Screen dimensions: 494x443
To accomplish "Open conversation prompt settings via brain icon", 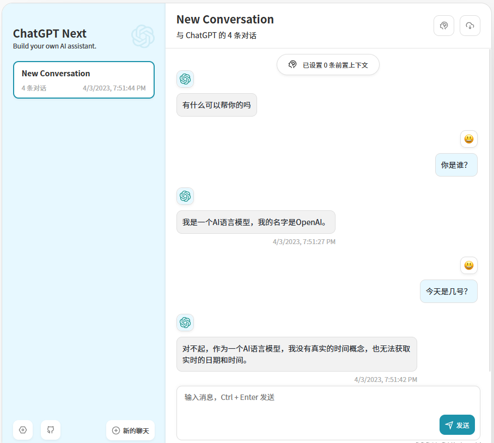I will (x=443, y=25).
